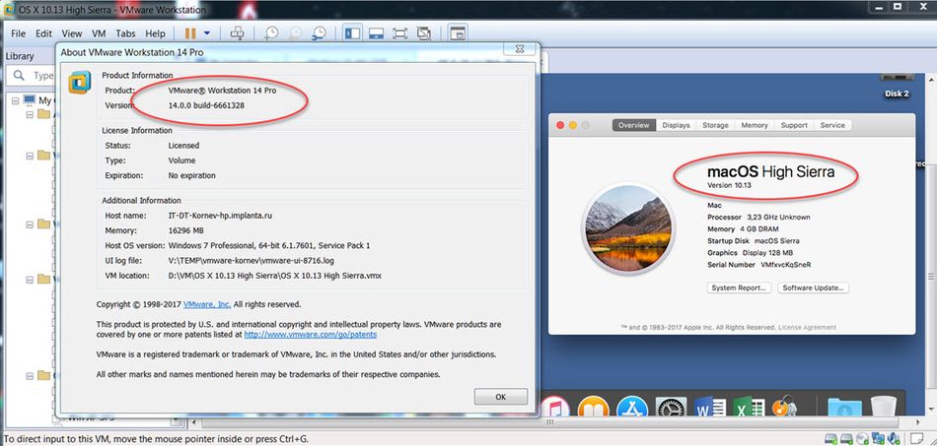Open the Downloads folder in the dock

click(844, 409)
